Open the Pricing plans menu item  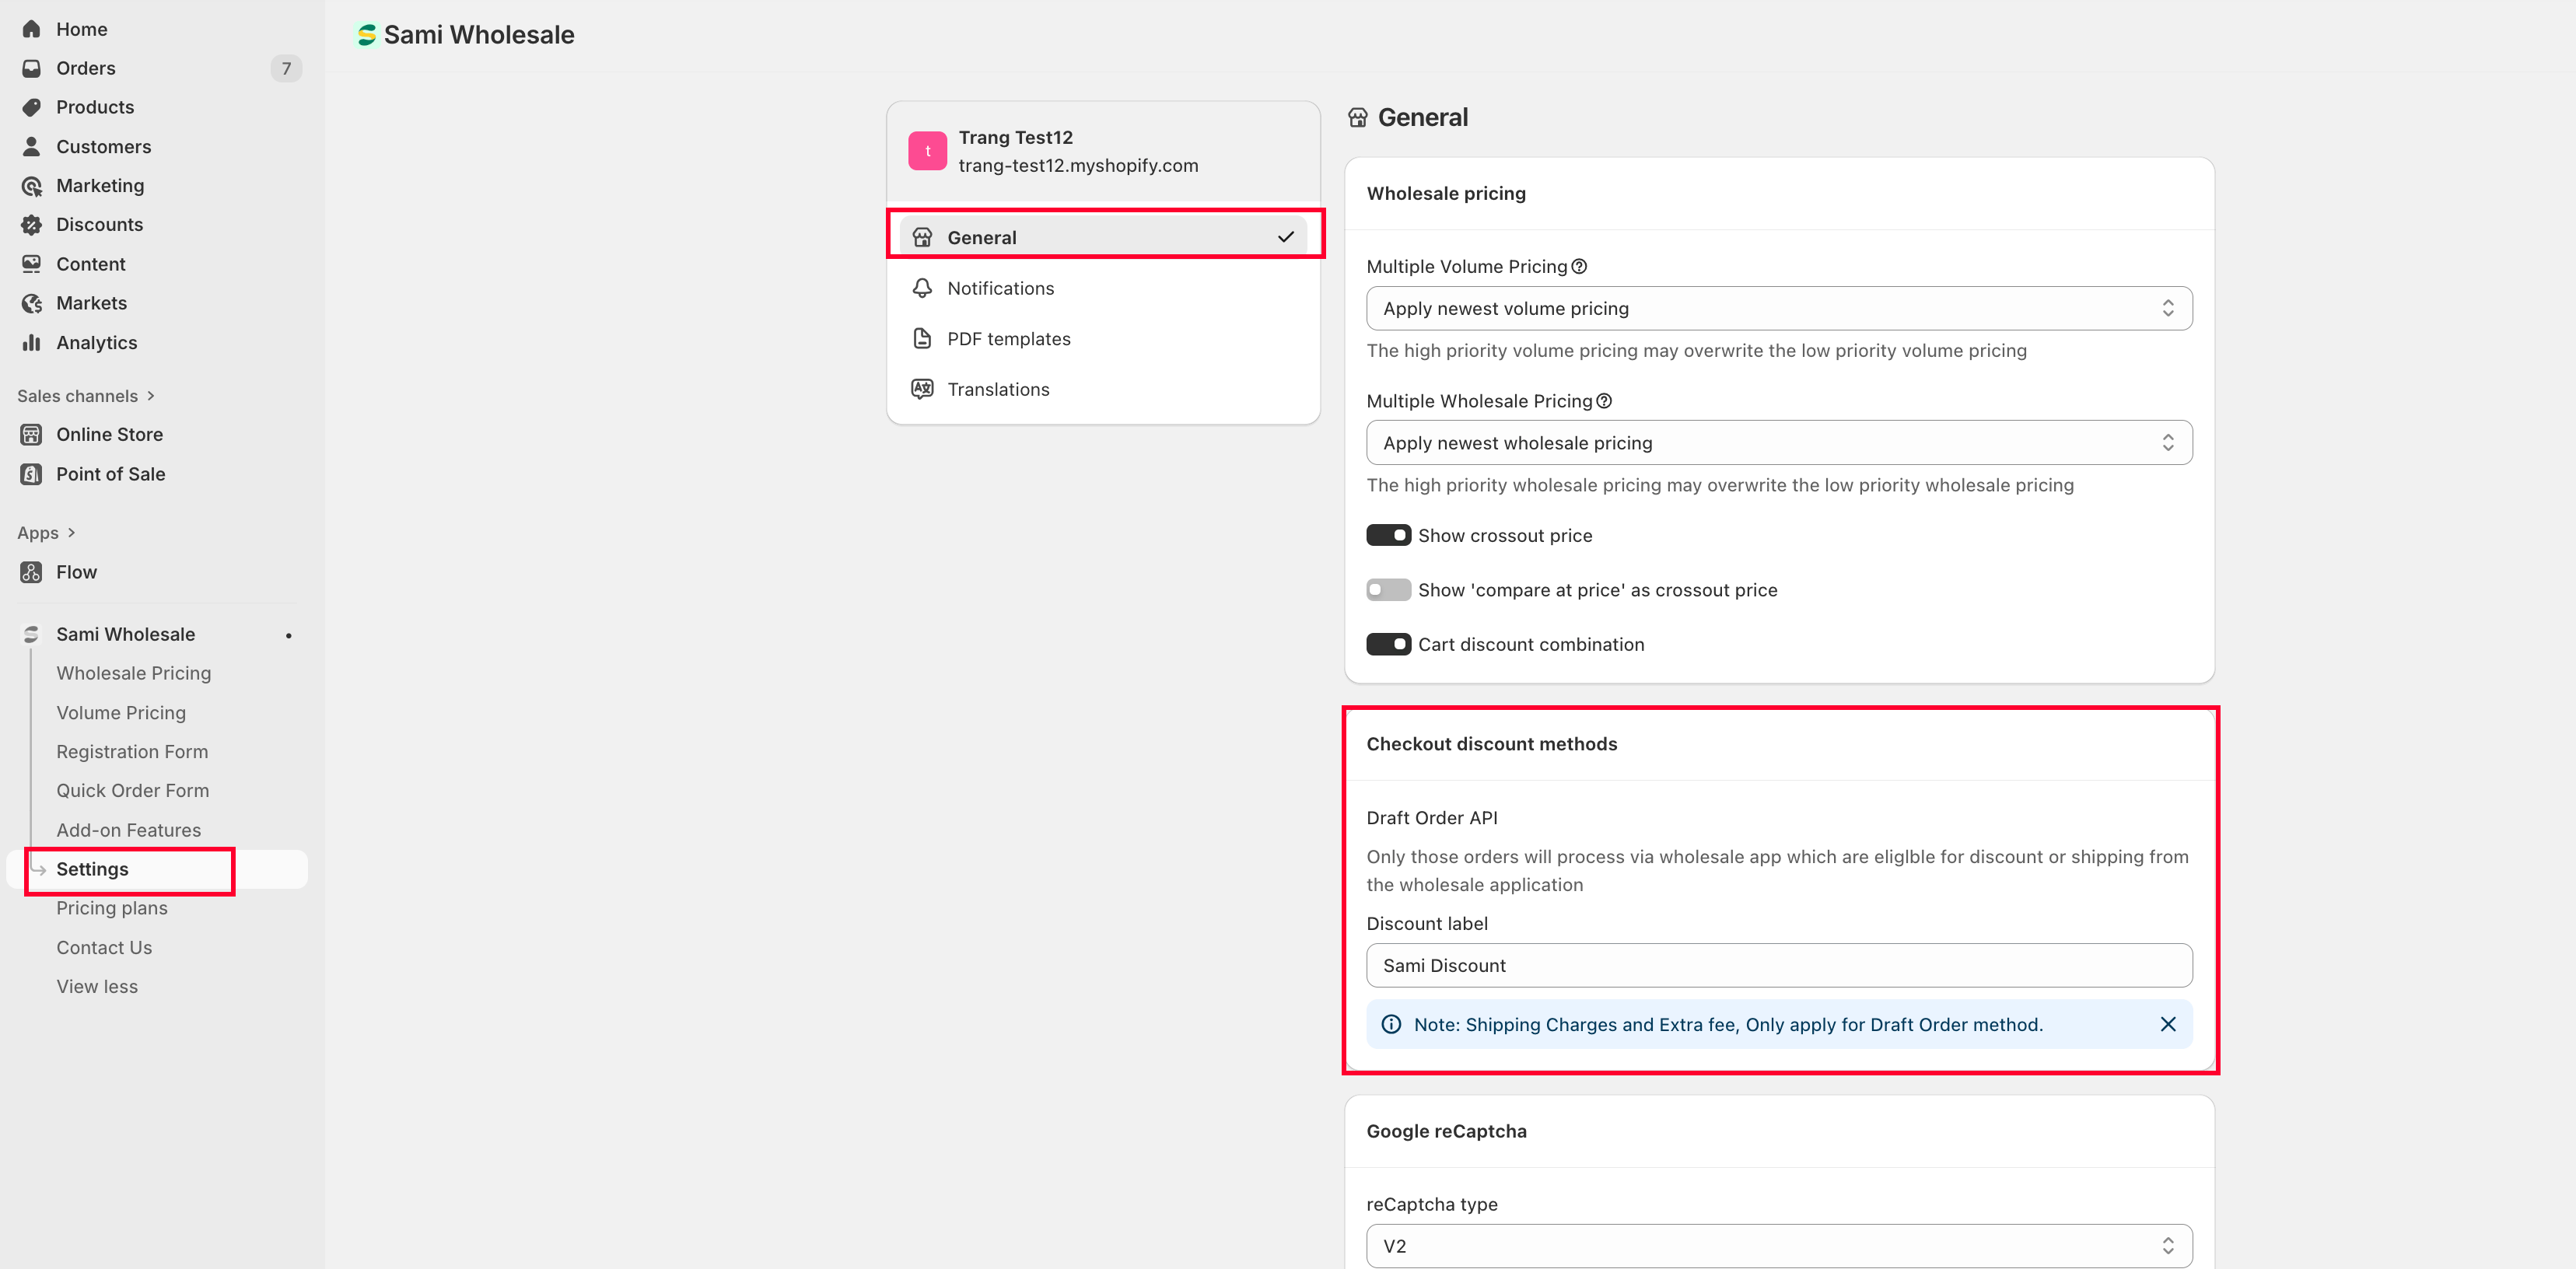112,907
